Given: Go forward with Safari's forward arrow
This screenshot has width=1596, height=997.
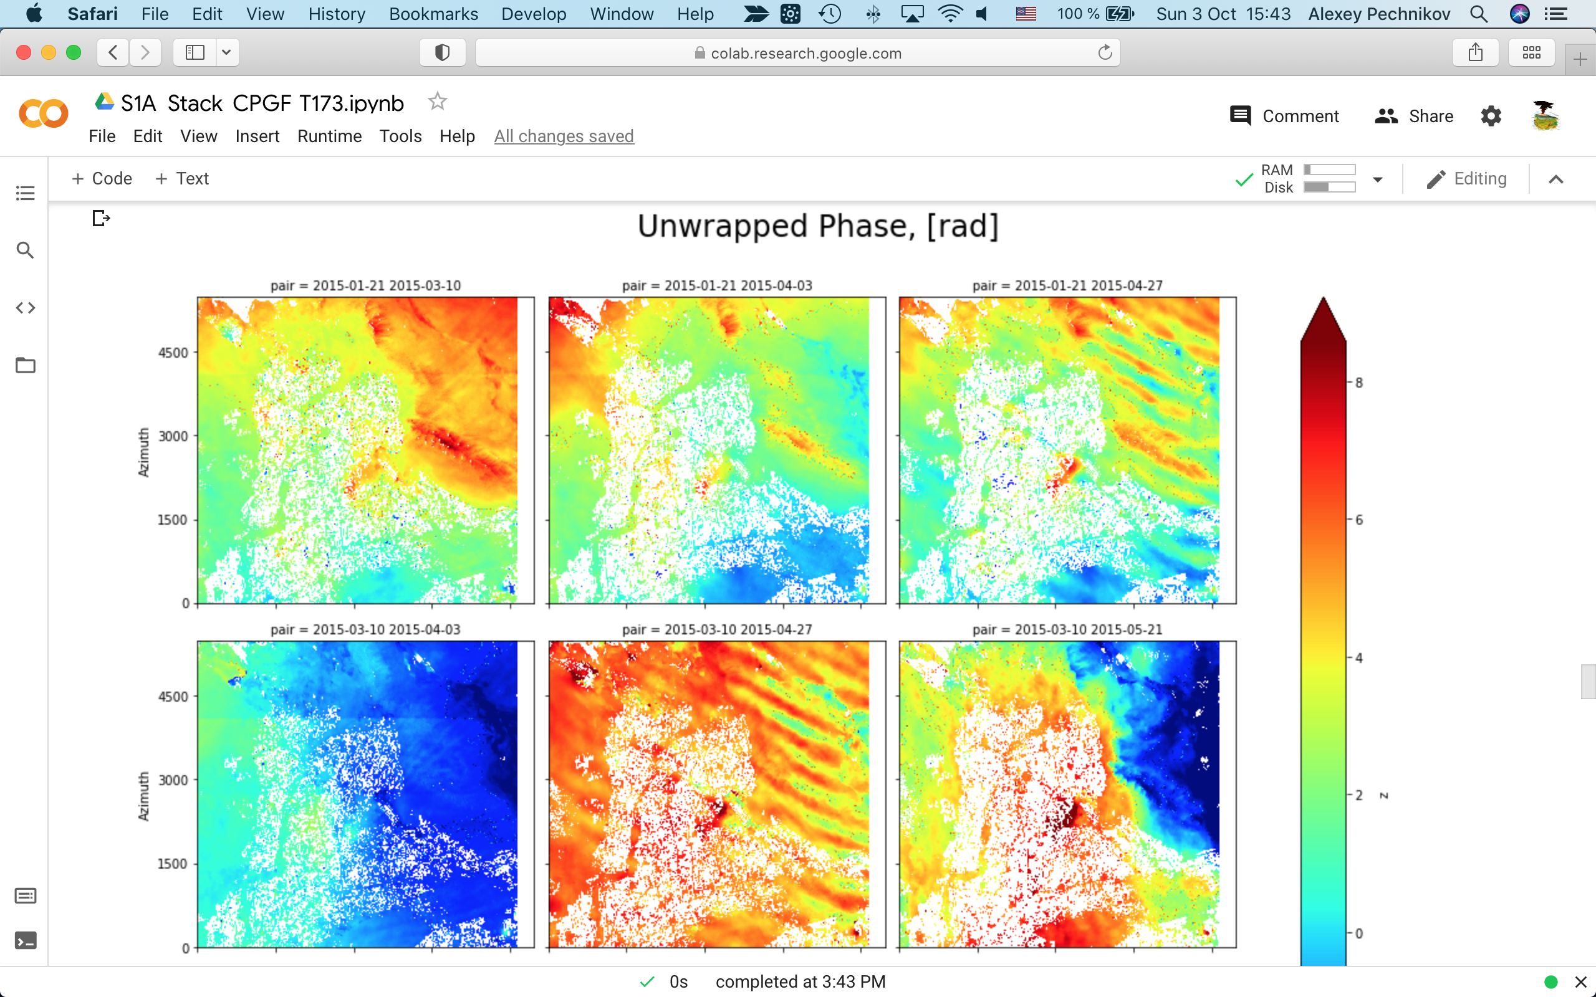Looking at the screenshot, I should (145, 53).
